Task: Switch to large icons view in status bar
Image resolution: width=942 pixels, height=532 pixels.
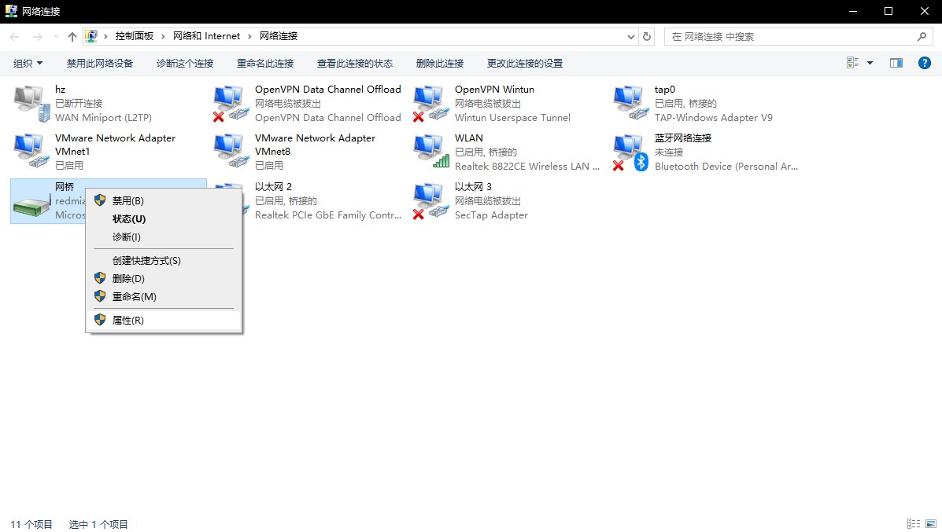Action: [930, 523]
